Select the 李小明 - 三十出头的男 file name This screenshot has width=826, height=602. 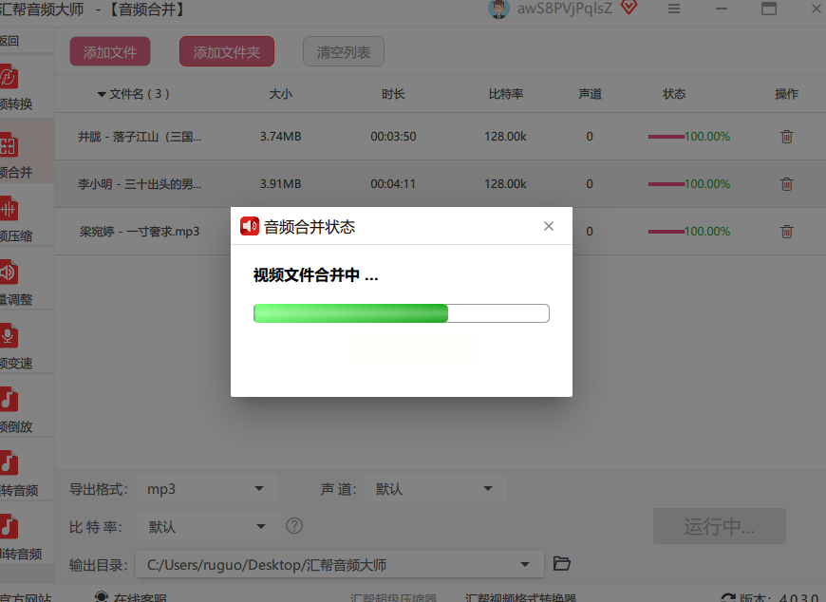pos(140,184)
